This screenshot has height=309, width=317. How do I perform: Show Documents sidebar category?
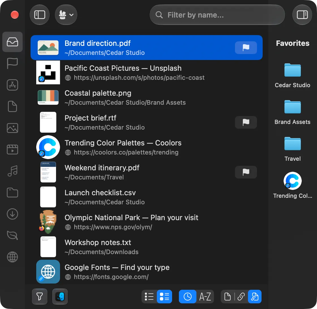12,106
